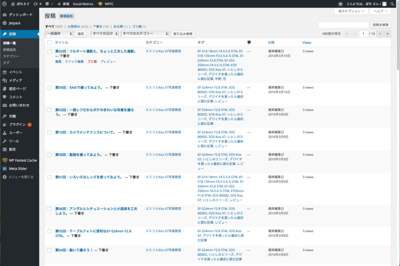Open the メディア menu in sidebar
The image size is (400, 266).
click(x=15, y=80)
